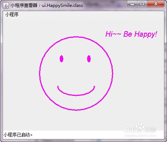Click the smiley's curved mouth
The height and width of the screenshot is (142, 167).
pos(76,91)
